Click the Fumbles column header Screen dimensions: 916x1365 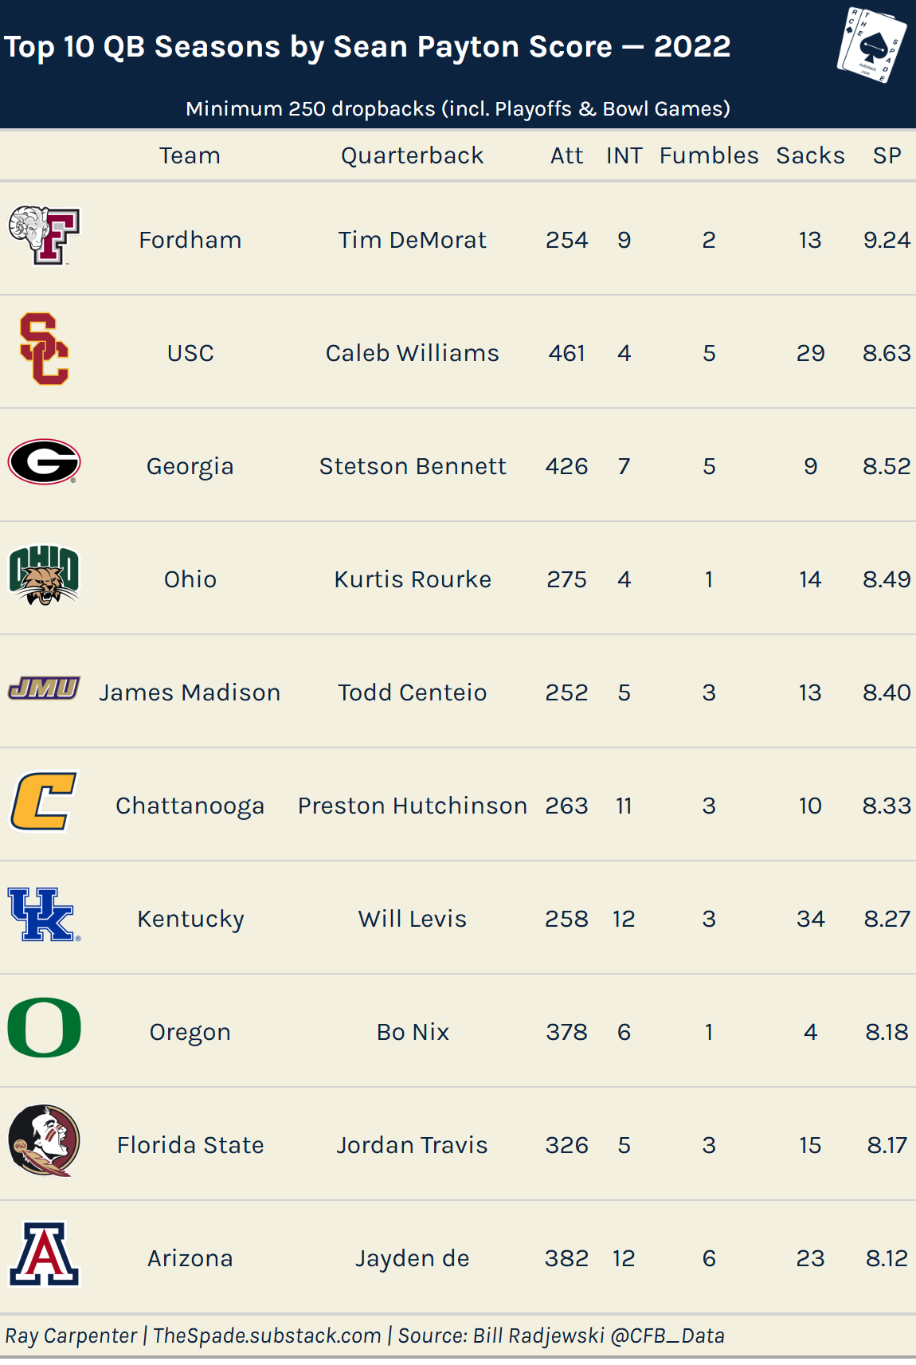pyautogui.click(x=708, y=155)
